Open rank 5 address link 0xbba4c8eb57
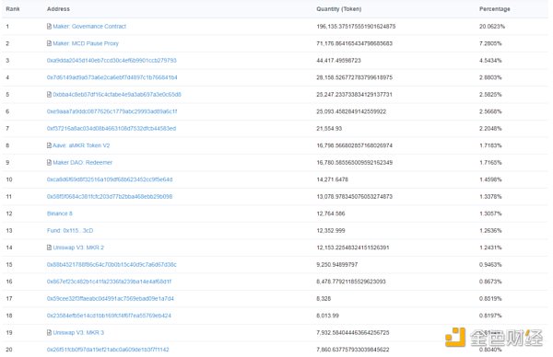 point(117,95)
